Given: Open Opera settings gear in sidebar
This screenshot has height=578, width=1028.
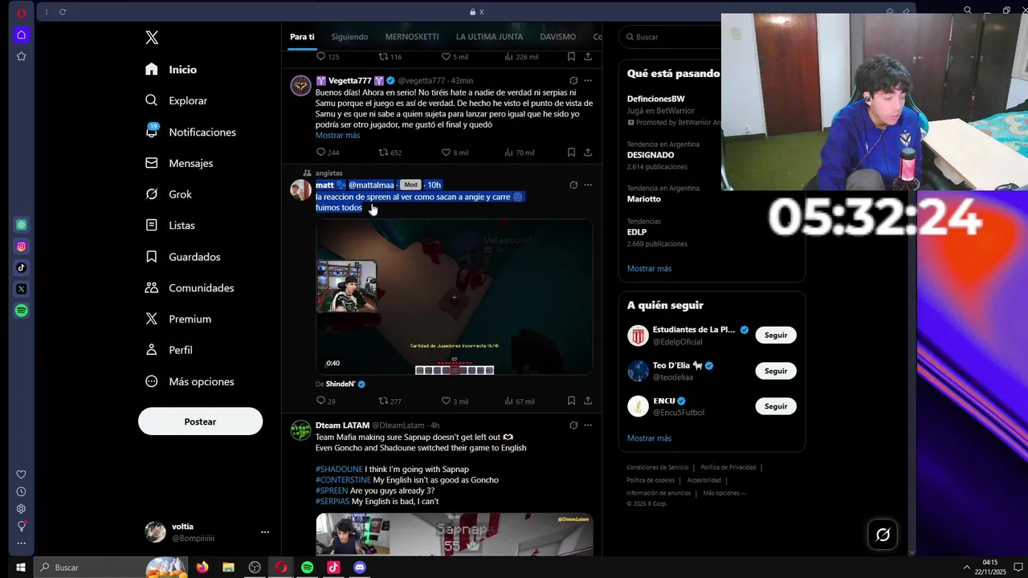Looking at the screenshot, I should click(x=21, y=508).
